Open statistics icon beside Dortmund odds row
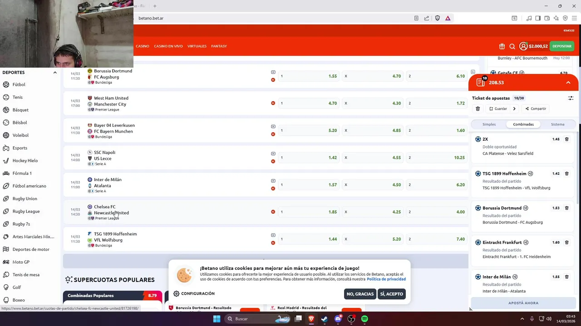Screen dimensions: 581x326 click(473, 72)
